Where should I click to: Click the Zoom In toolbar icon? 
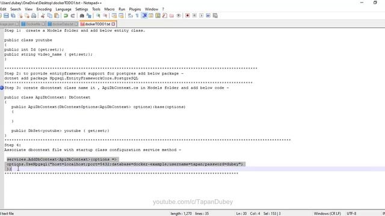point(98,16)
